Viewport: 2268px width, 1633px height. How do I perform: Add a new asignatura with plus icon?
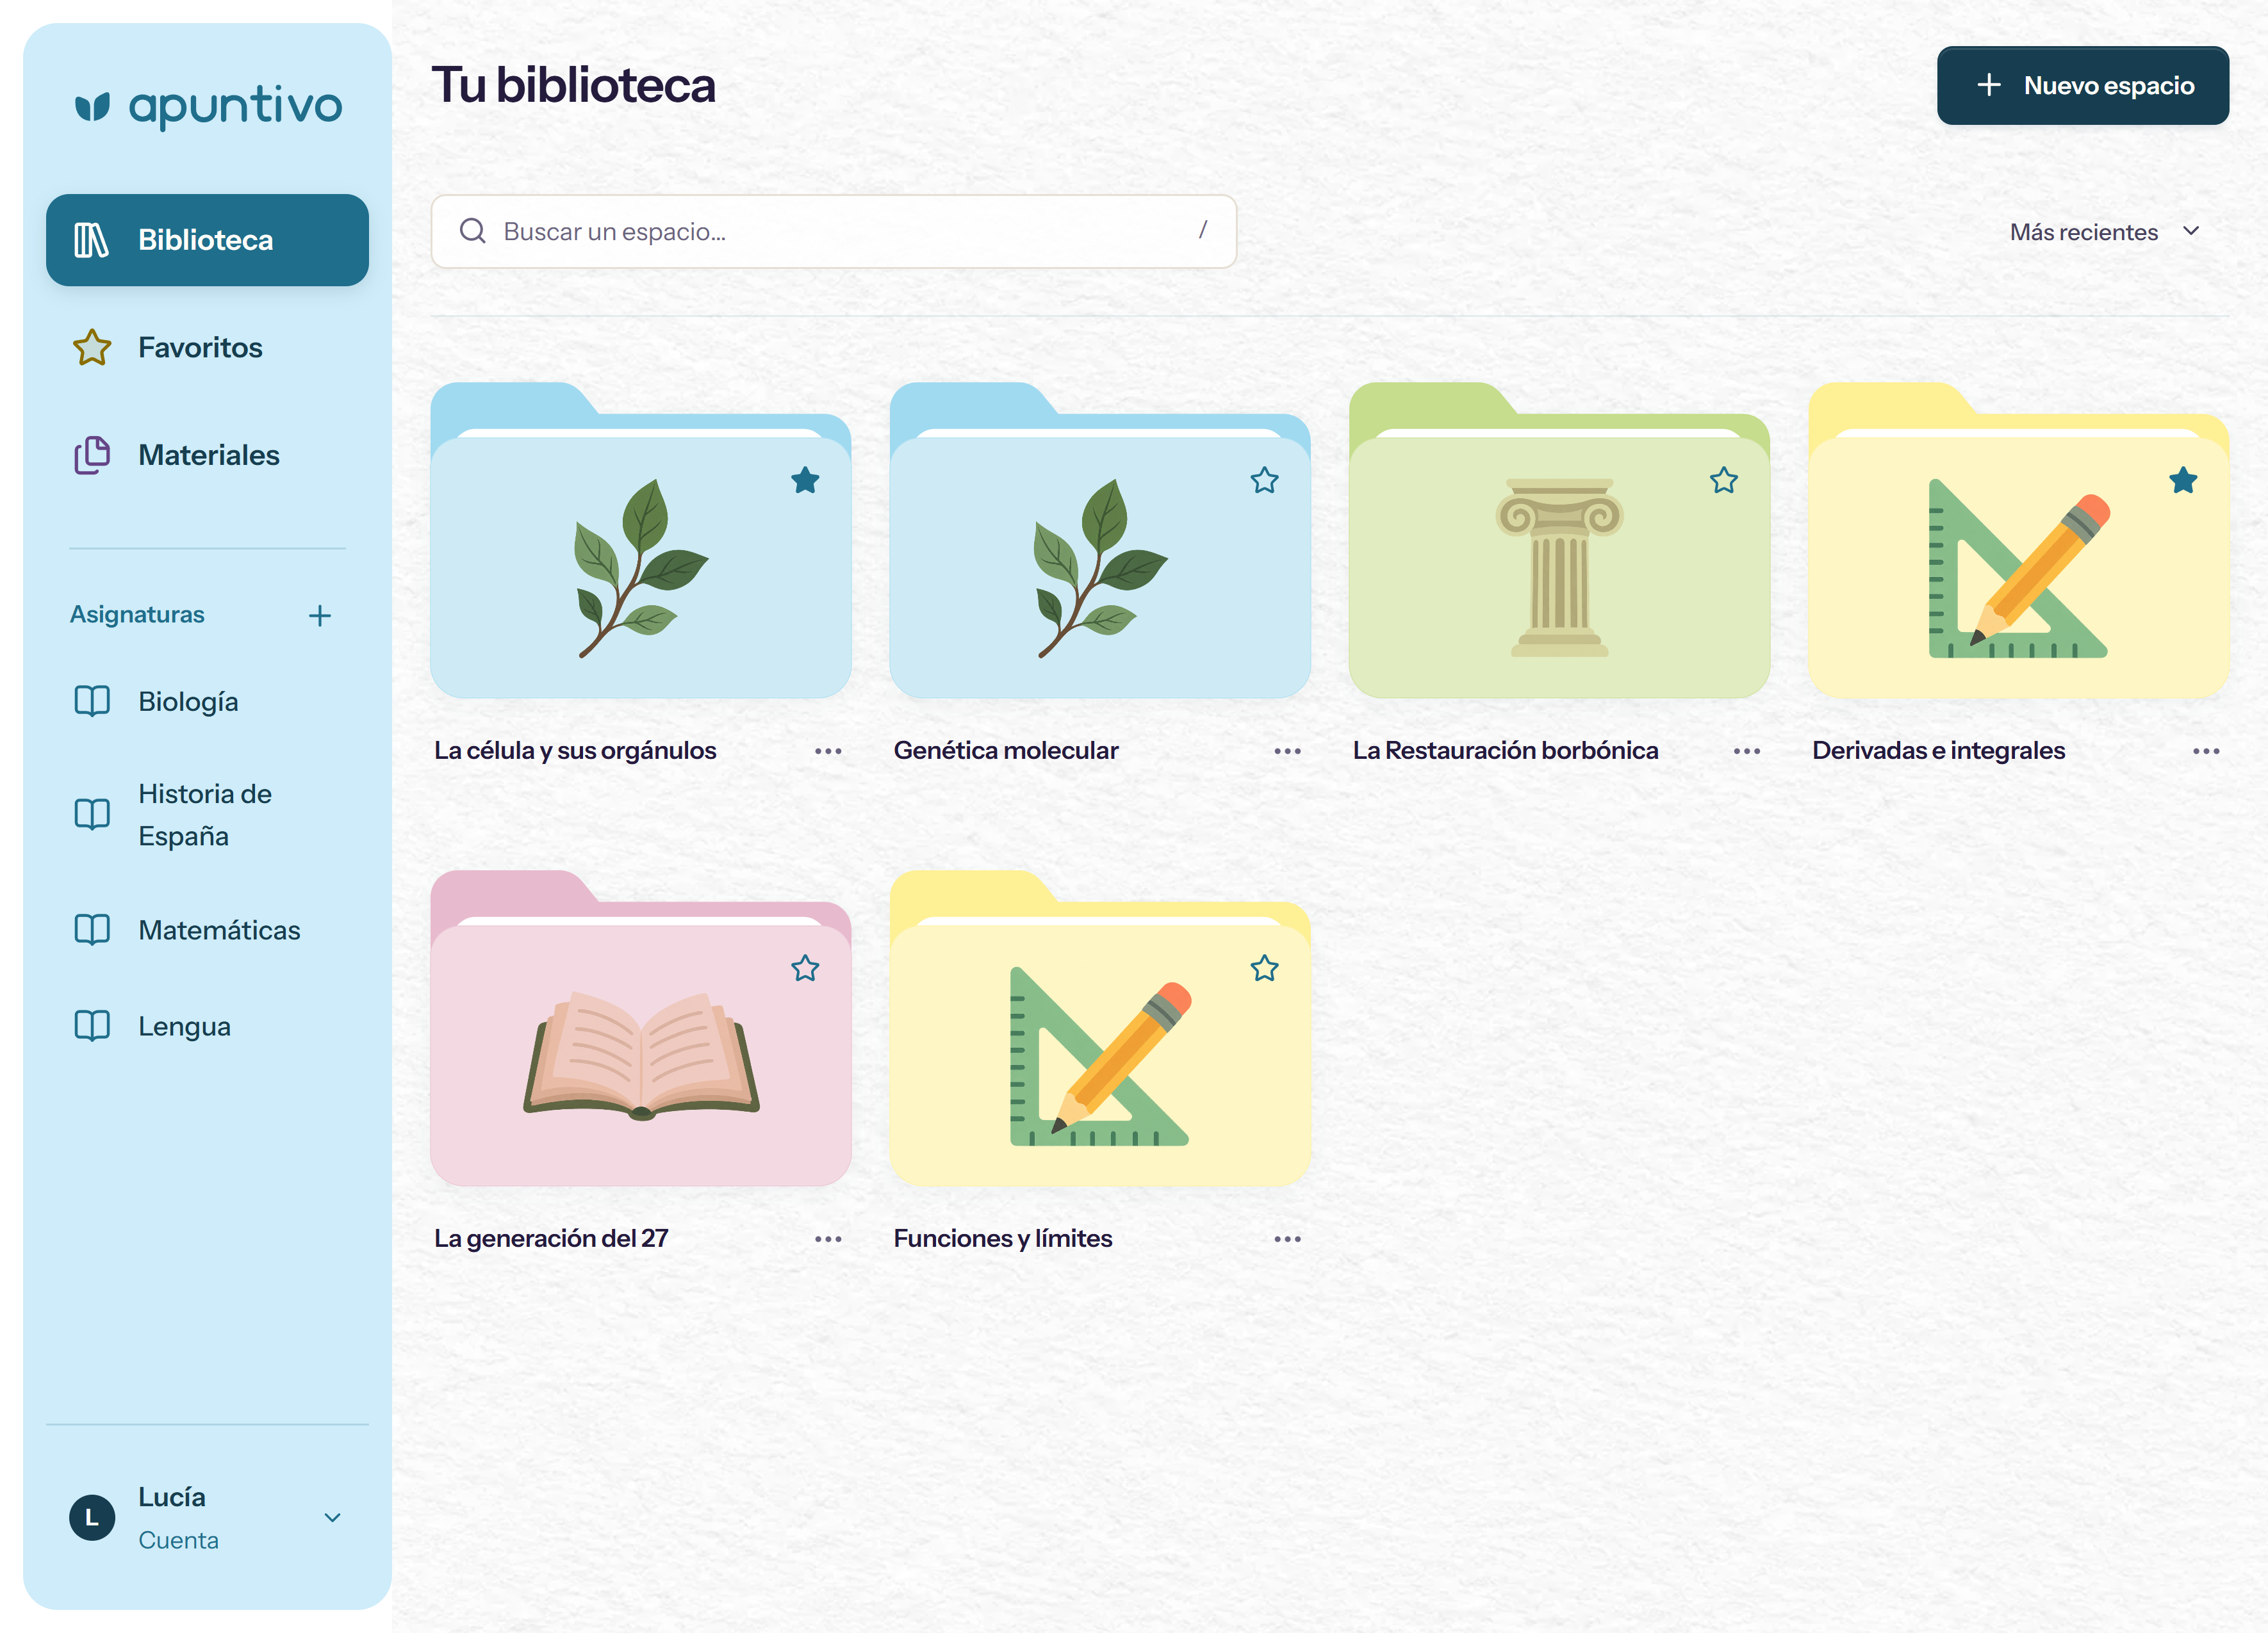point(320,615)
